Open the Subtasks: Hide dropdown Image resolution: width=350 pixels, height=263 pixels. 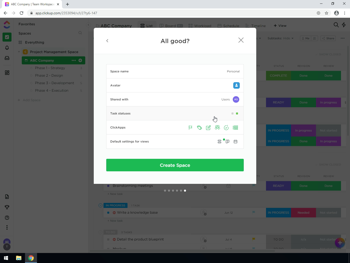(x=280, y=38)
